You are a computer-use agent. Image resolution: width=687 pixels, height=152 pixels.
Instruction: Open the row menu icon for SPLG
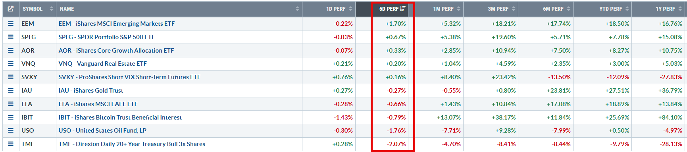(11, 37)
